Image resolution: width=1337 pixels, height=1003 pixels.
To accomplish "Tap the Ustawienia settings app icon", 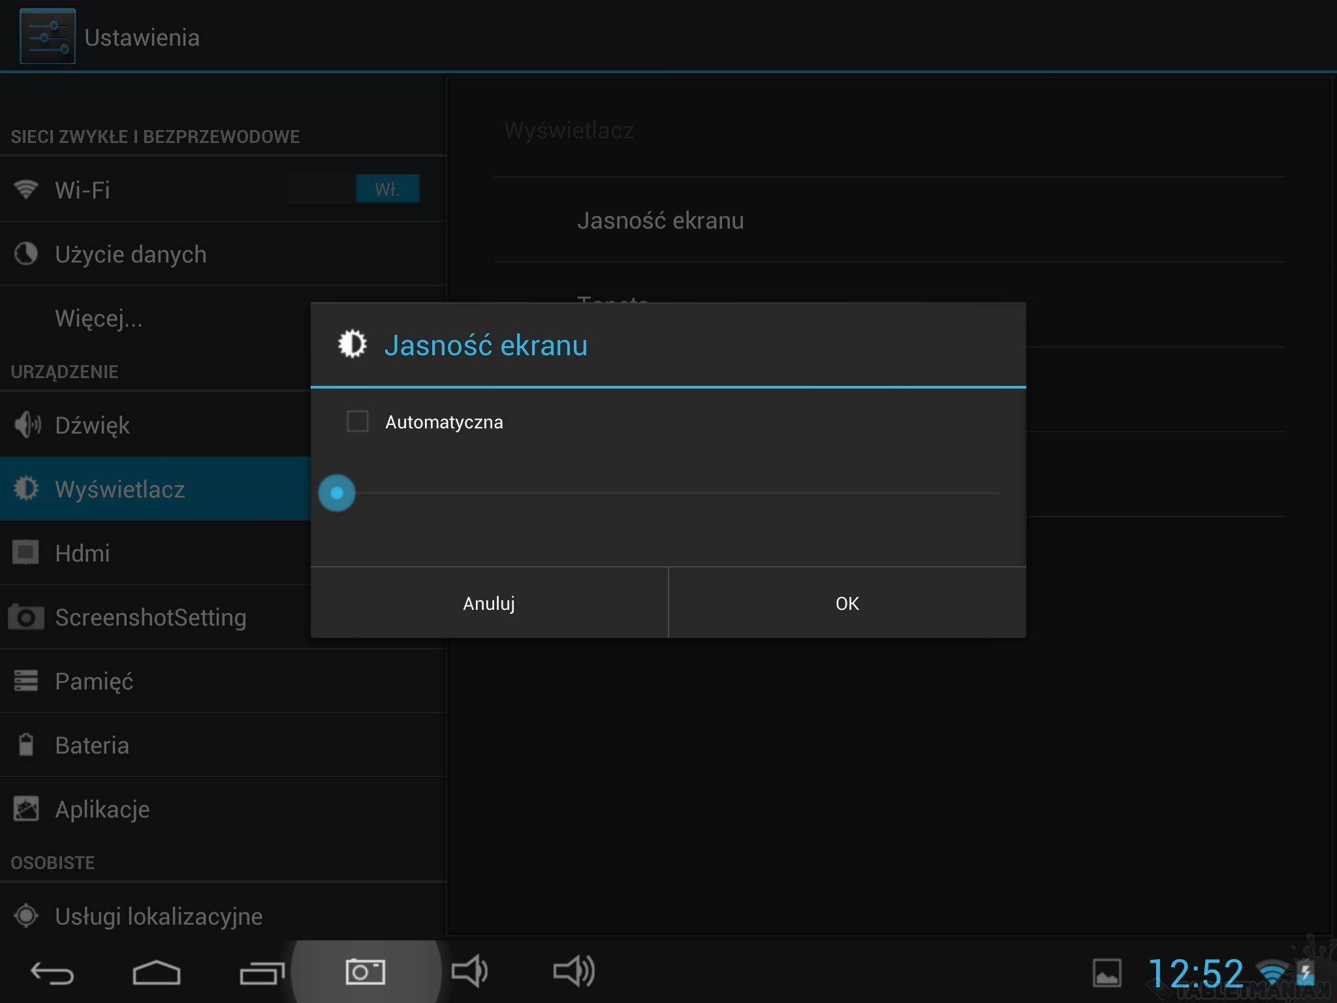I will [48, 37].
